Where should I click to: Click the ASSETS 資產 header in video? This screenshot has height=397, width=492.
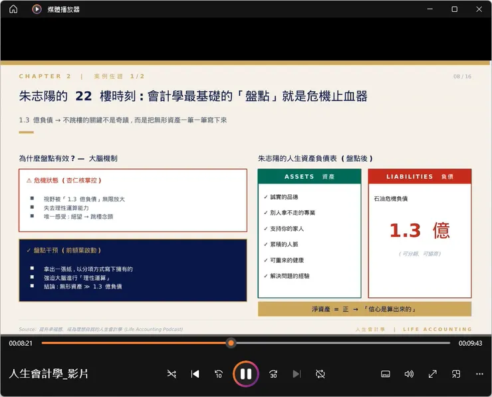point(309,177)
